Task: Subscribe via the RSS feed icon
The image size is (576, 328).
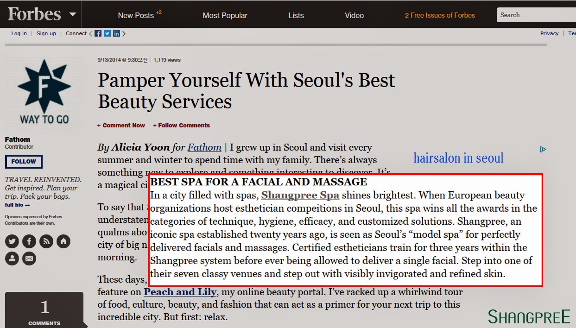Action: pos(46,241)
